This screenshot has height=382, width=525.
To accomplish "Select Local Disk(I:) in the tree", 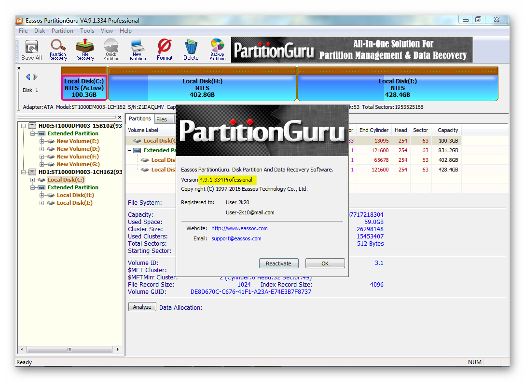I will pos(75,202).
